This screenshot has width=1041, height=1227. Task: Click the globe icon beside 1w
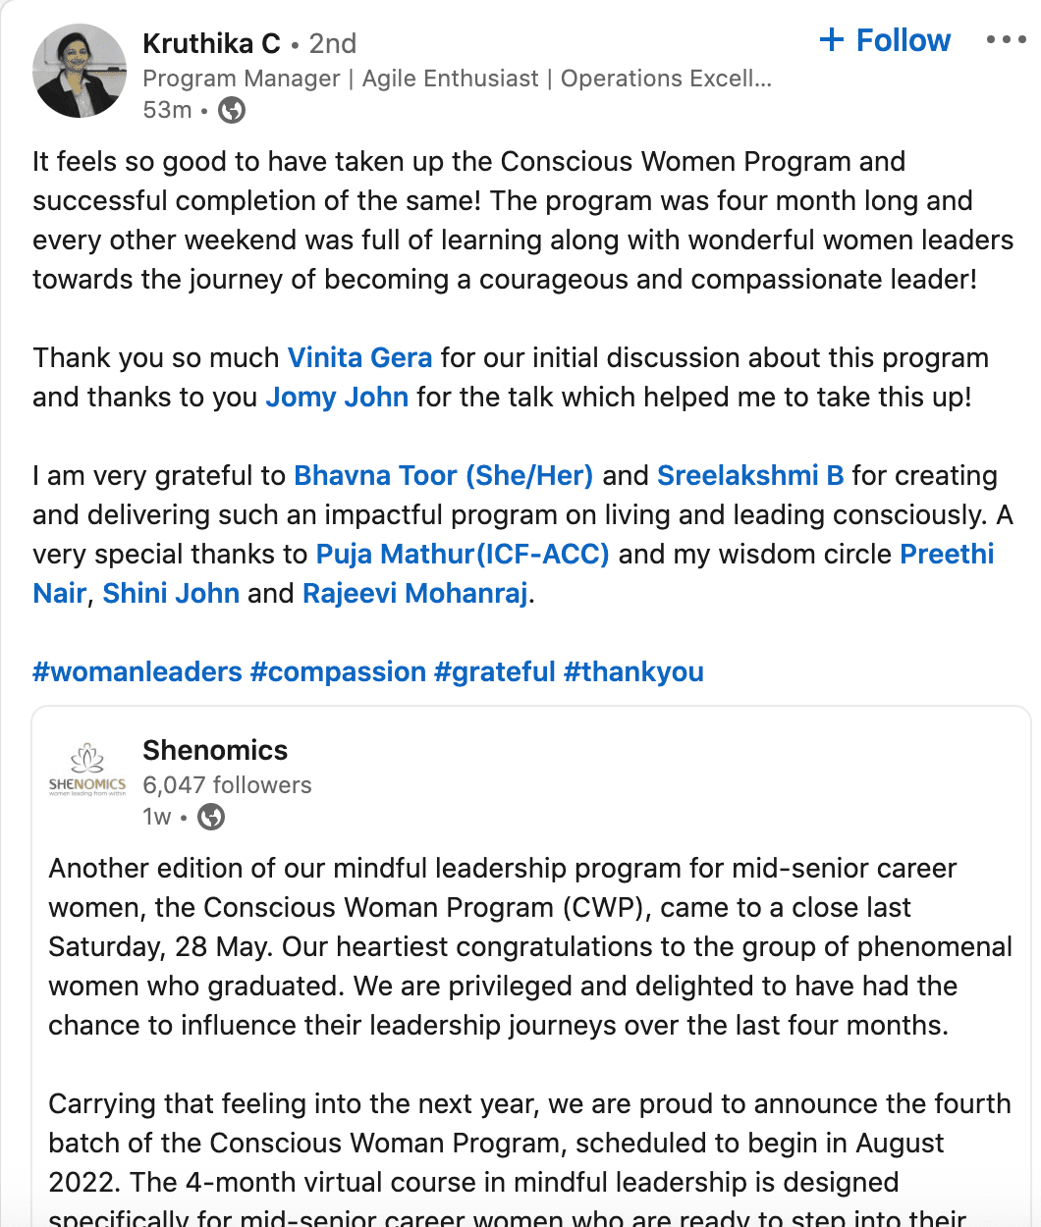pyautogui.click(x=211, y=817)
